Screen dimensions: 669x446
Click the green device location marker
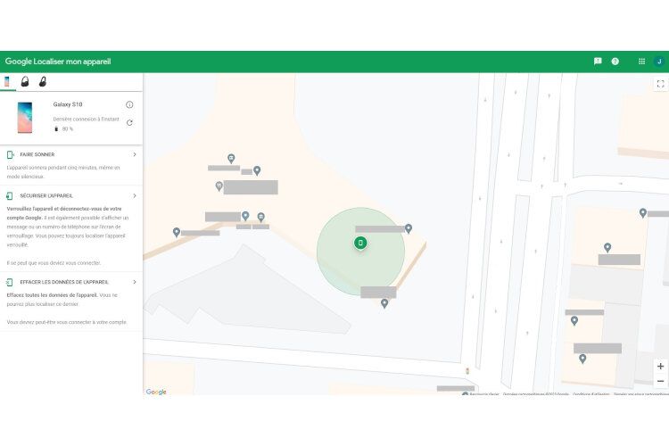pyautogui.click(x=360, y=243)
